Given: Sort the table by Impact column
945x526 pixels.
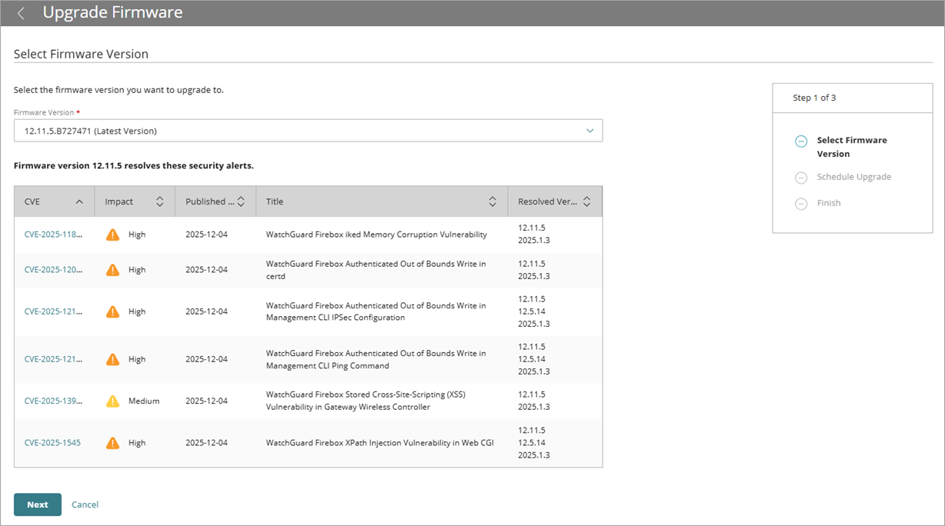Looking at the screenshot, I should click(159, 201).
